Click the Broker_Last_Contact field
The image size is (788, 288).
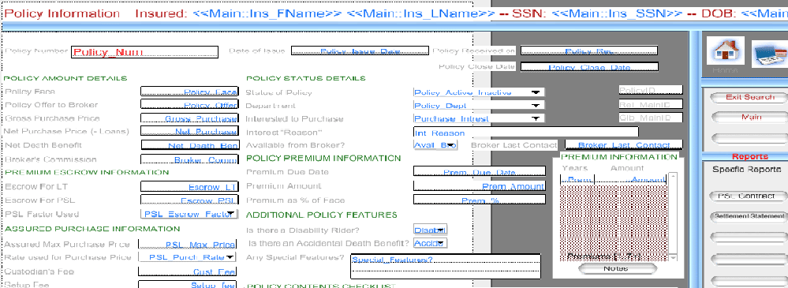pos(624,144)
